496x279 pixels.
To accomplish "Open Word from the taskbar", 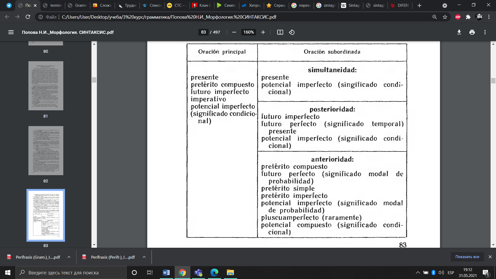I will click(166, 273).
